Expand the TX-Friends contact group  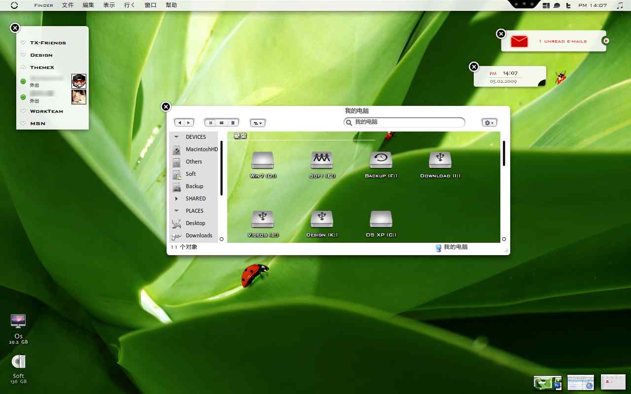click(x=23, y=43)
